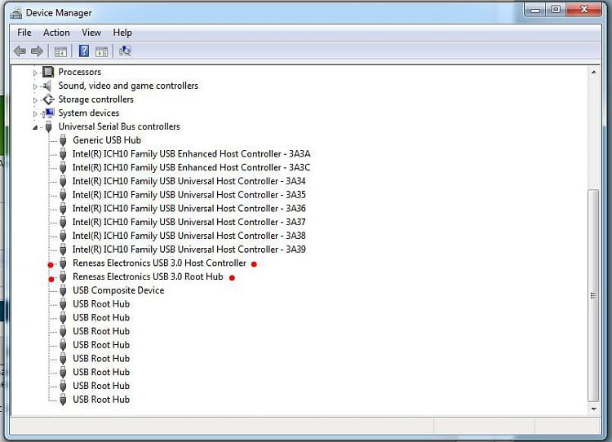Select USB Universal Host Controller - 3A34
The image size is (612, 442).
pos(189,181)
